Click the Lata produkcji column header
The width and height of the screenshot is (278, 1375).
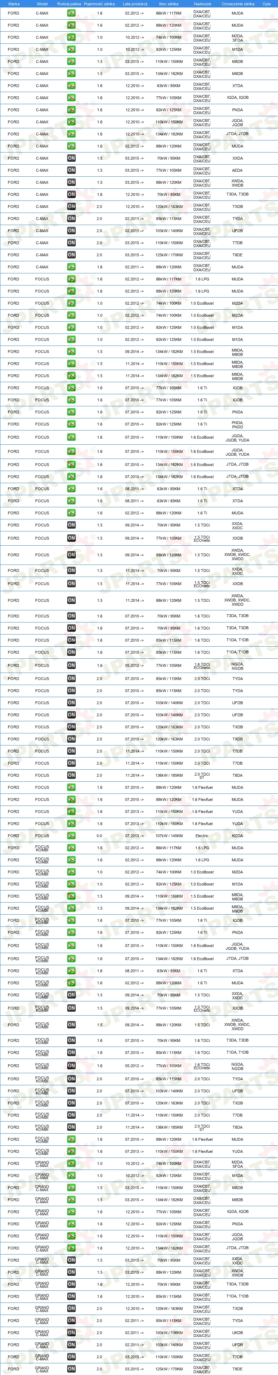coord(136,4)
